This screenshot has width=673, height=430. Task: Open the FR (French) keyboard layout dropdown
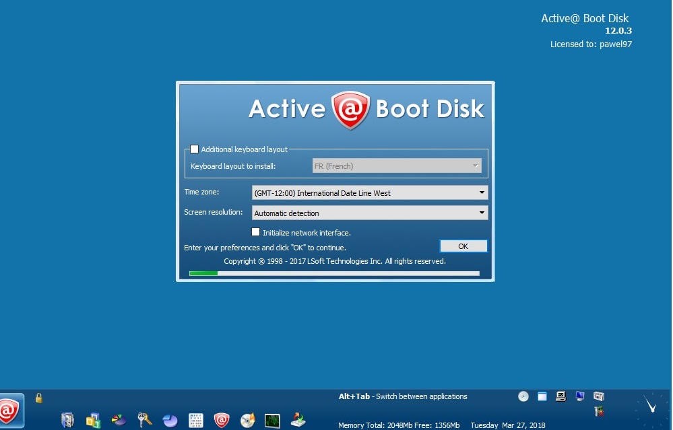pos(397,166)
